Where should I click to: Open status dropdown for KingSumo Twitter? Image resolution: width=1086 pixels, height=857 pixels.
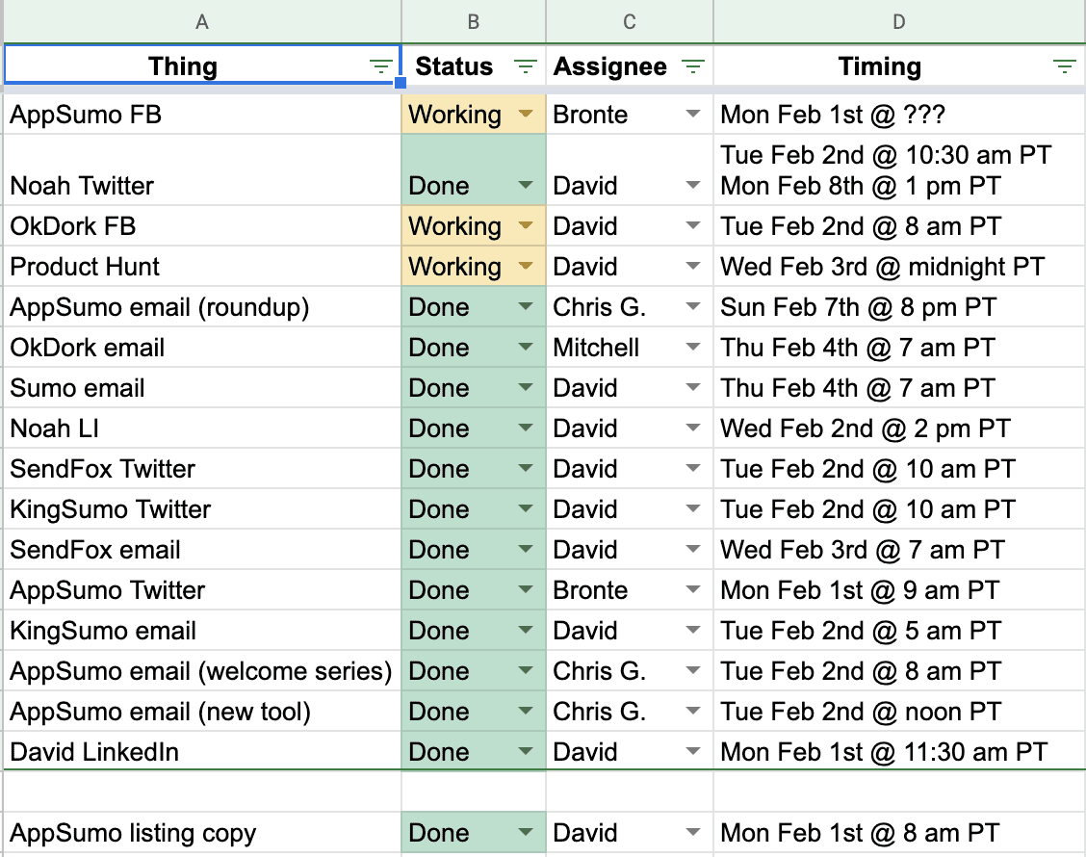(526, 508)
